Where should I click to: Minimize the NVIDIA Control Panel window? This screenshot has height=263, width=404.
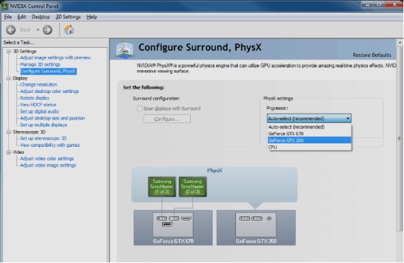coord(367,4)
